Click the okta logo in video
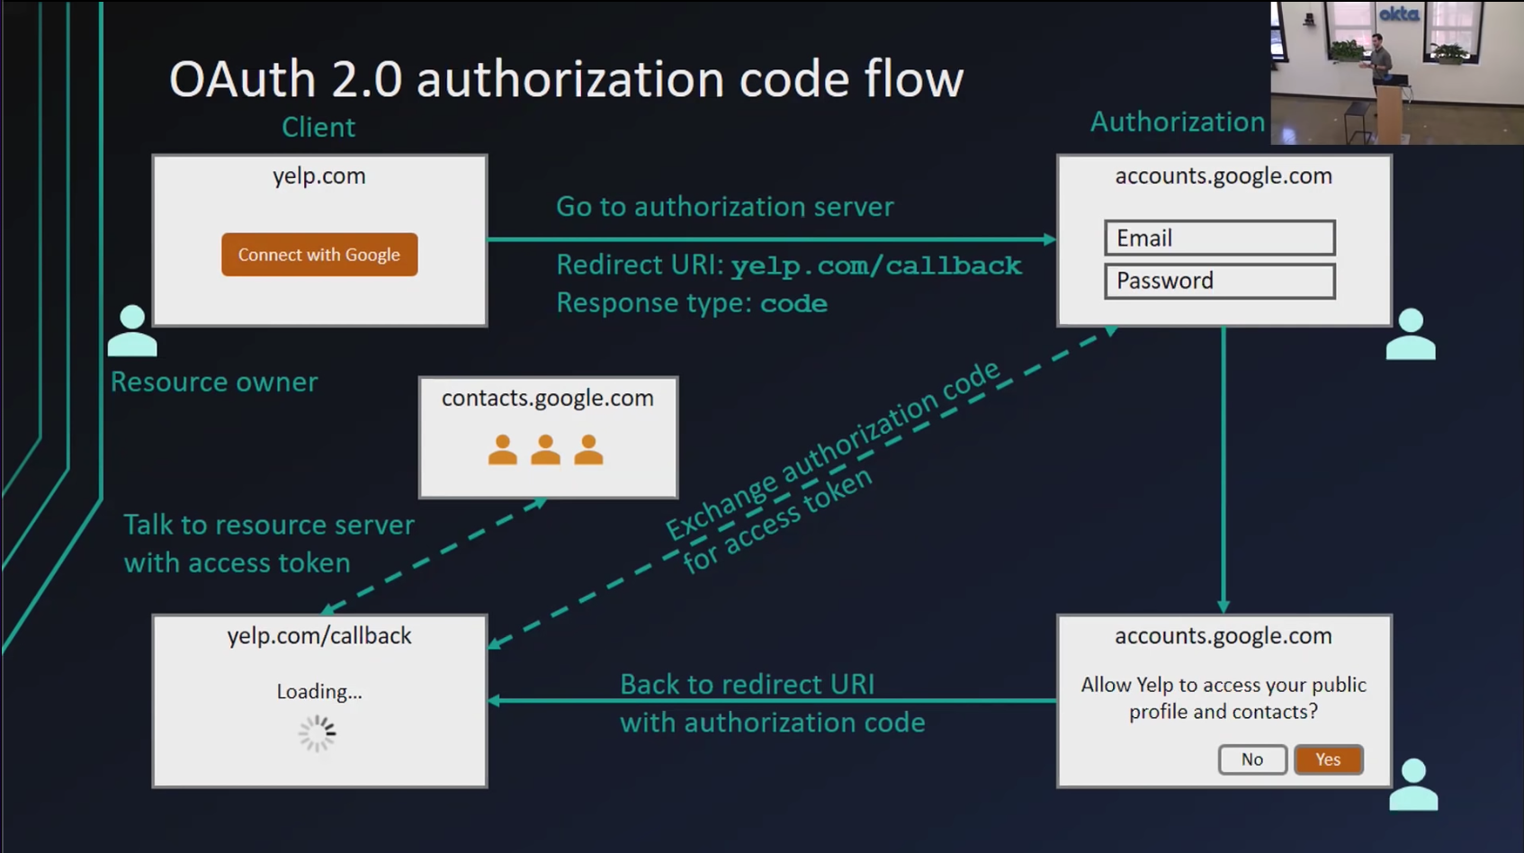Viewport: 1524px width, 853px height. [x=1399, y=13]
